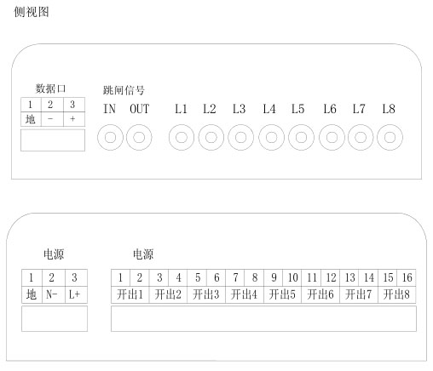Image resolution: width=433 pixels, height=371 pixels.
Task: Click the L8 connector circle
Action: (390, 138)
